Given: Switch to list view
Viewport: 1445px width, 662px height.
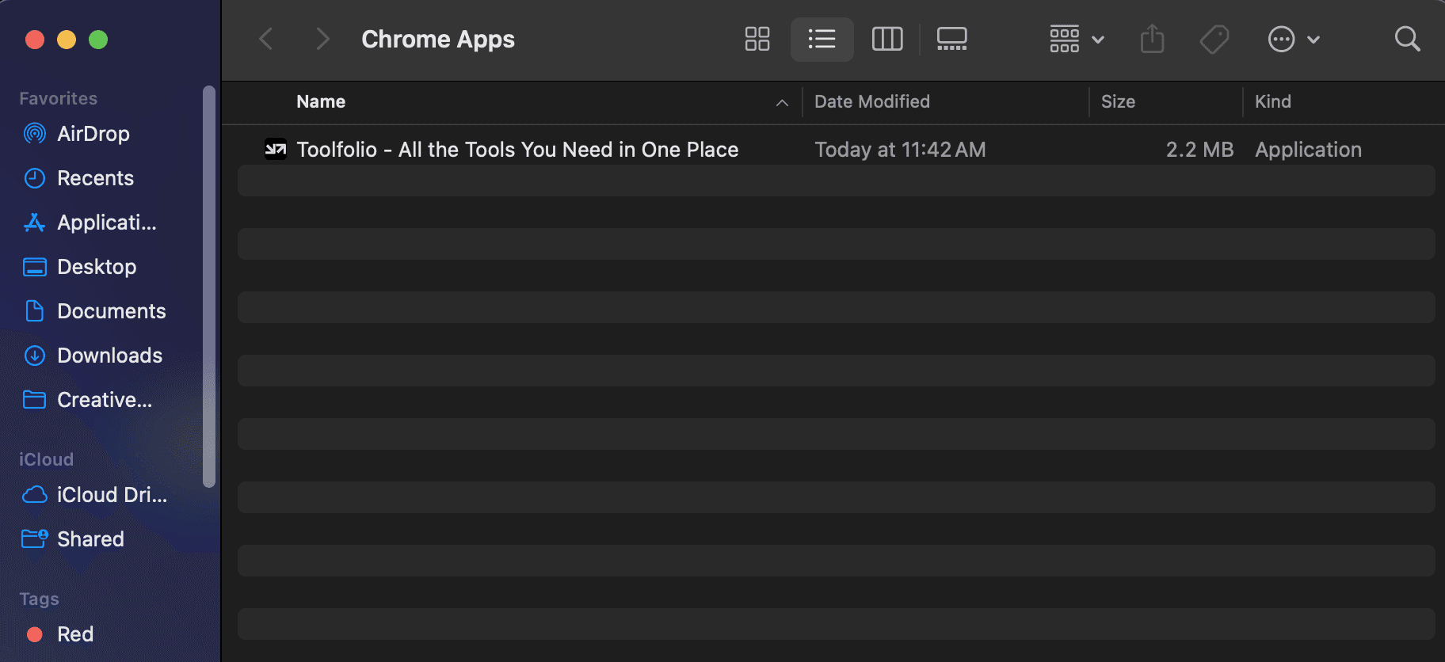Looking at the screenshot, I should pyautogui.click(x=822, y=39).
